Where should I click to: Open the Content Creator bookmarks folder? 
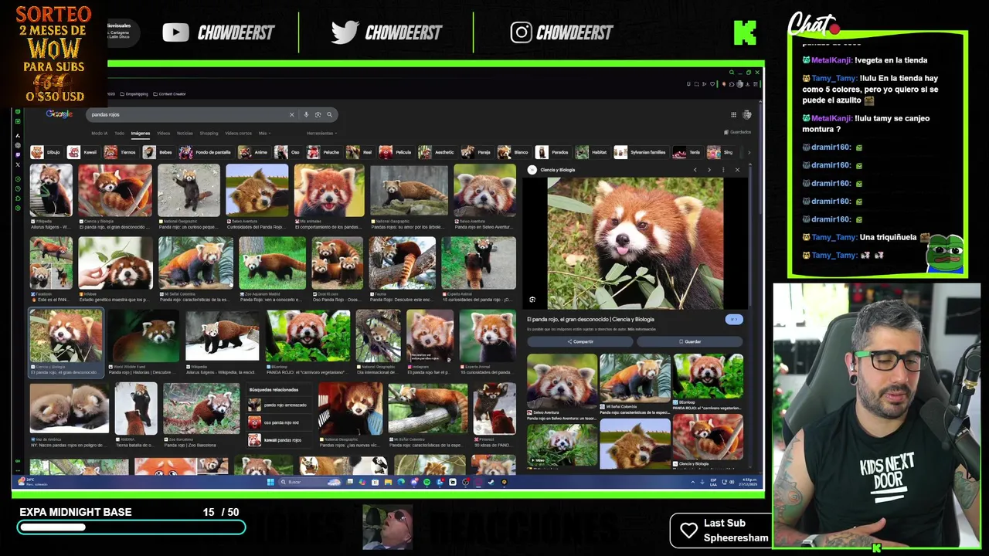(x=169, y=94)
